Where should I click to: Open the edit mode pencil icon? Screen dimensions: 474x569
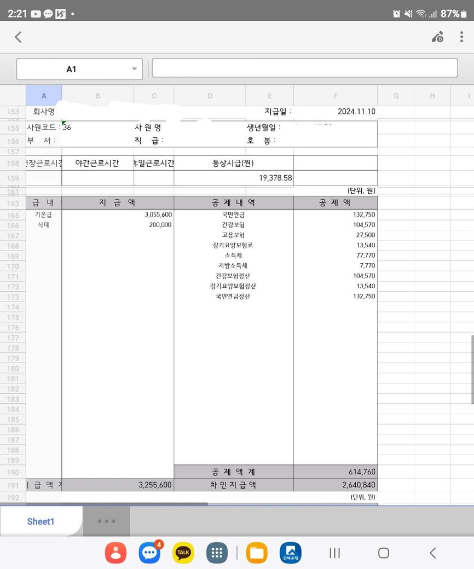[437, 37]
